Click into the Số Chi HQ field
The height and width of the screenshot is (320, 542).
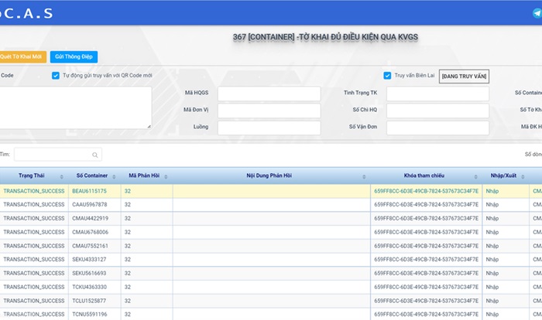[437, 111]
